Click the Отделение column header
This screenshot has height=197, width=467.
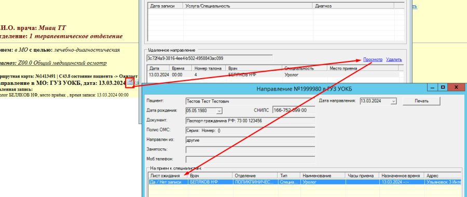255,176
